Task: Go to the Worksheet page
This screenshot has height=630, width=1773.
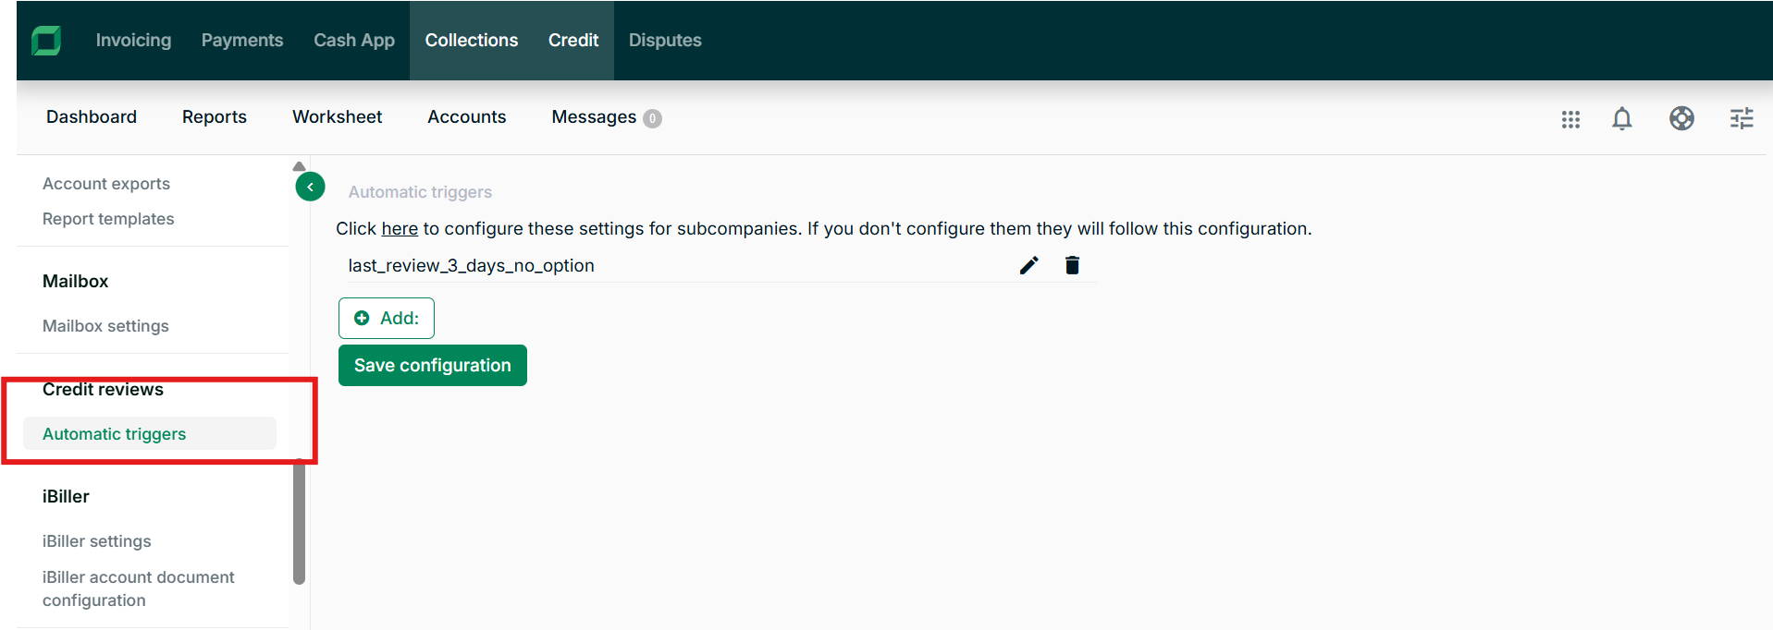Action: (x=337, y=117)
